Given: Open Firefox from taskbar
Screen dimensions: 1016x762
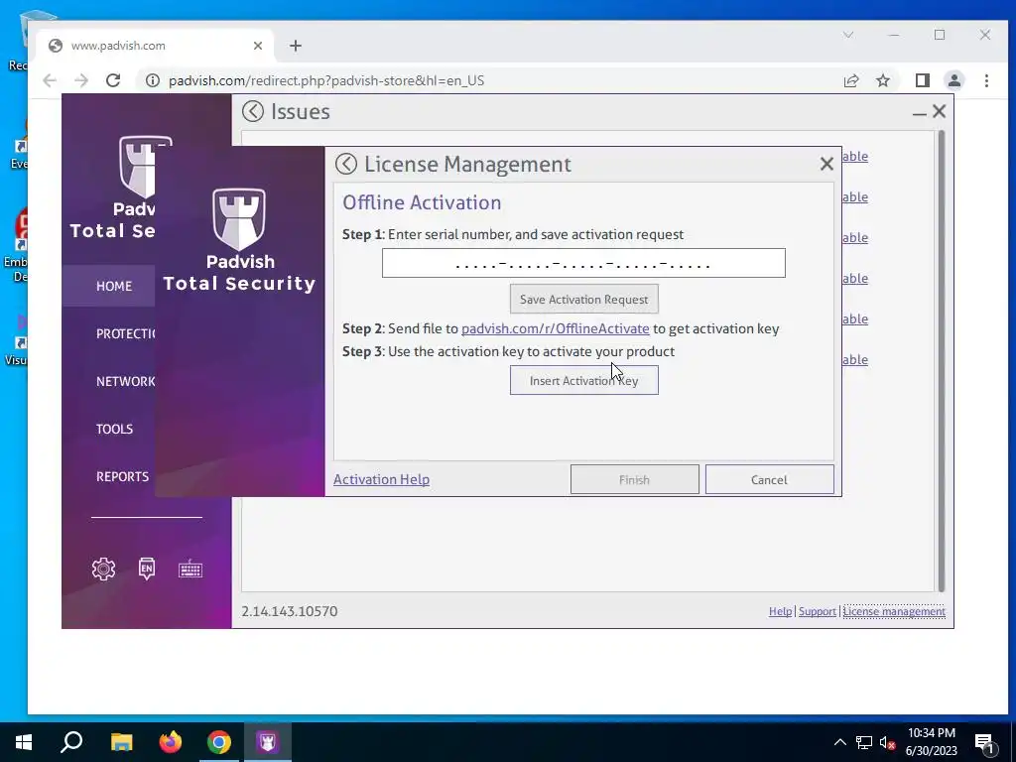Looking at the screenshot, I should 171,742.
